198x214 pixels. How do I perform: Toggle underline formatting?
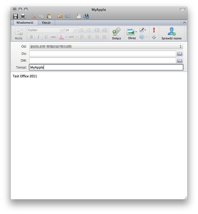[x=46, y=37]
